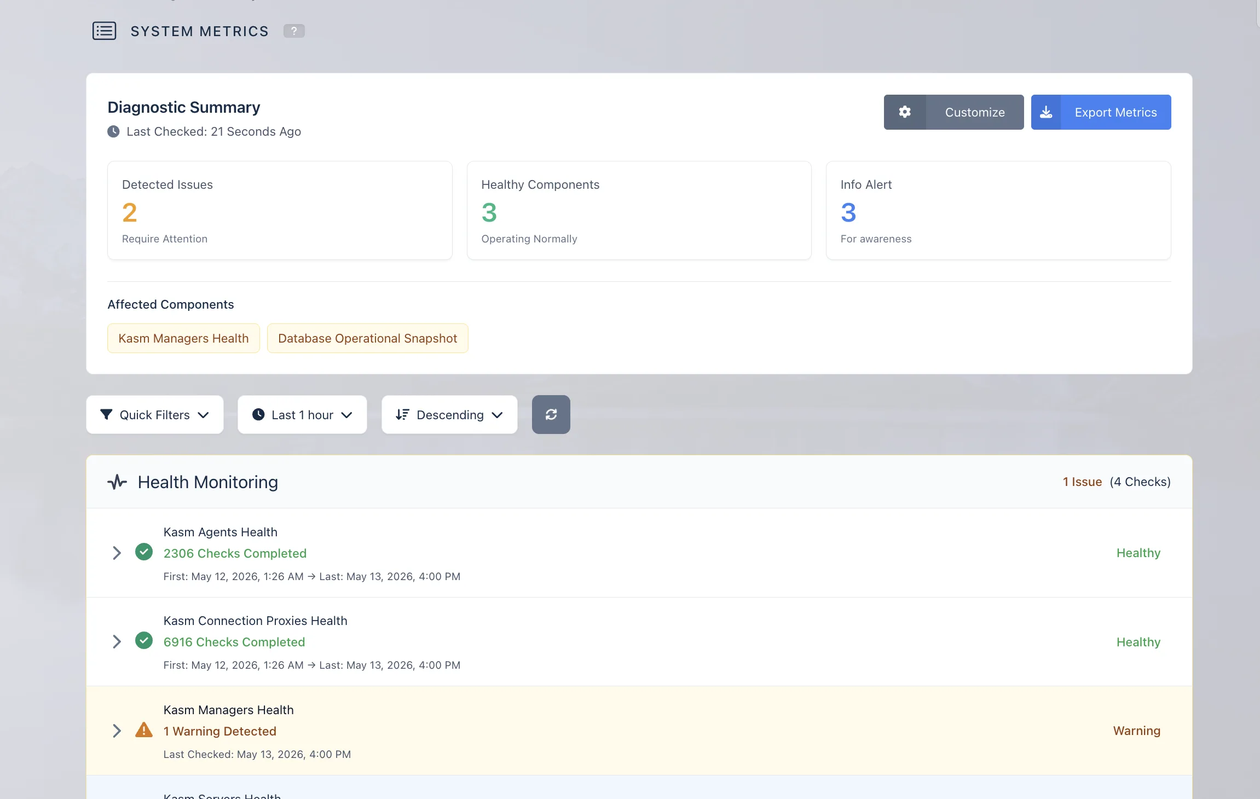
Task: Click the clock icon beside Last Checked
Action: click(113, 132)
